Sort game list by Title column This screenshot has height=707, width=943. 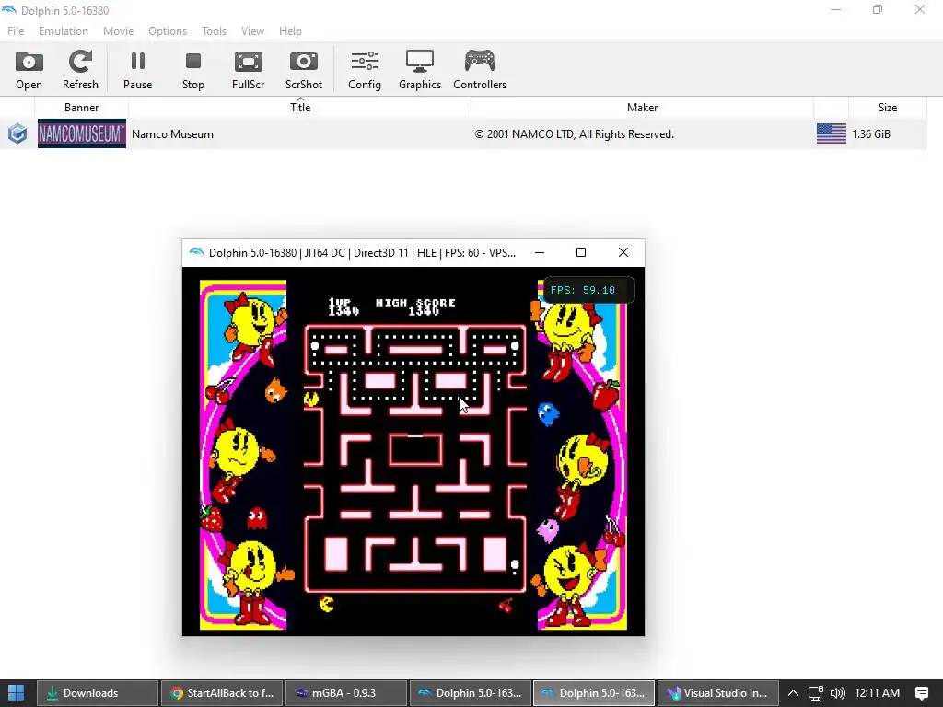pos(300,108)
